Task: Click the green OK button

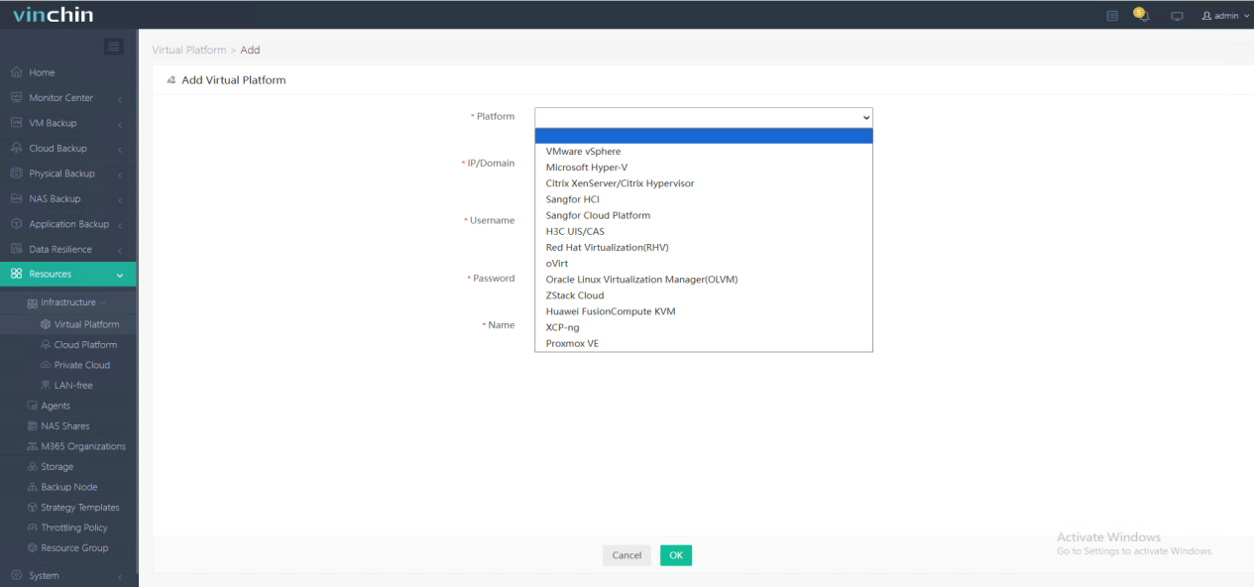Action: (x=676, y=555)
